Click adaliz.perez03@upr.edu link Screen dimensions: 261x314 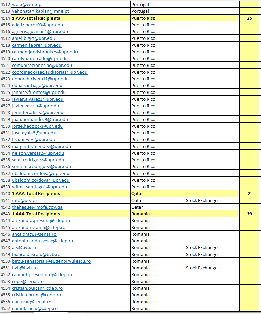tap(37, 25)
